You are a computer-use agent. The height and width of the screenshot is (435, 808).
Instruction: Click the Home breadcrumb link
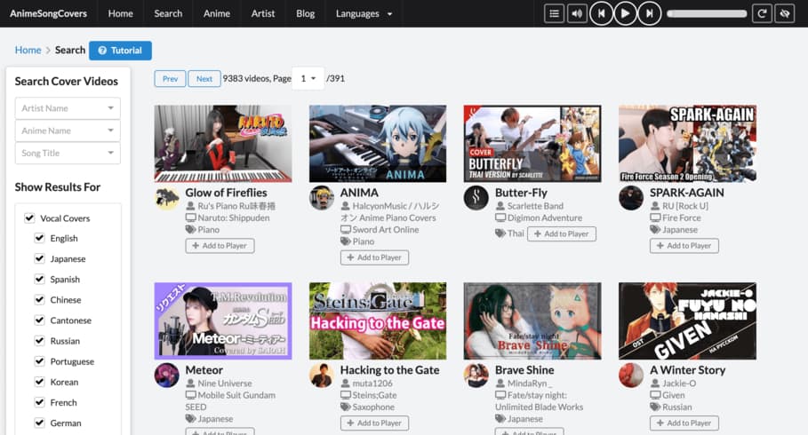(28, 50)
